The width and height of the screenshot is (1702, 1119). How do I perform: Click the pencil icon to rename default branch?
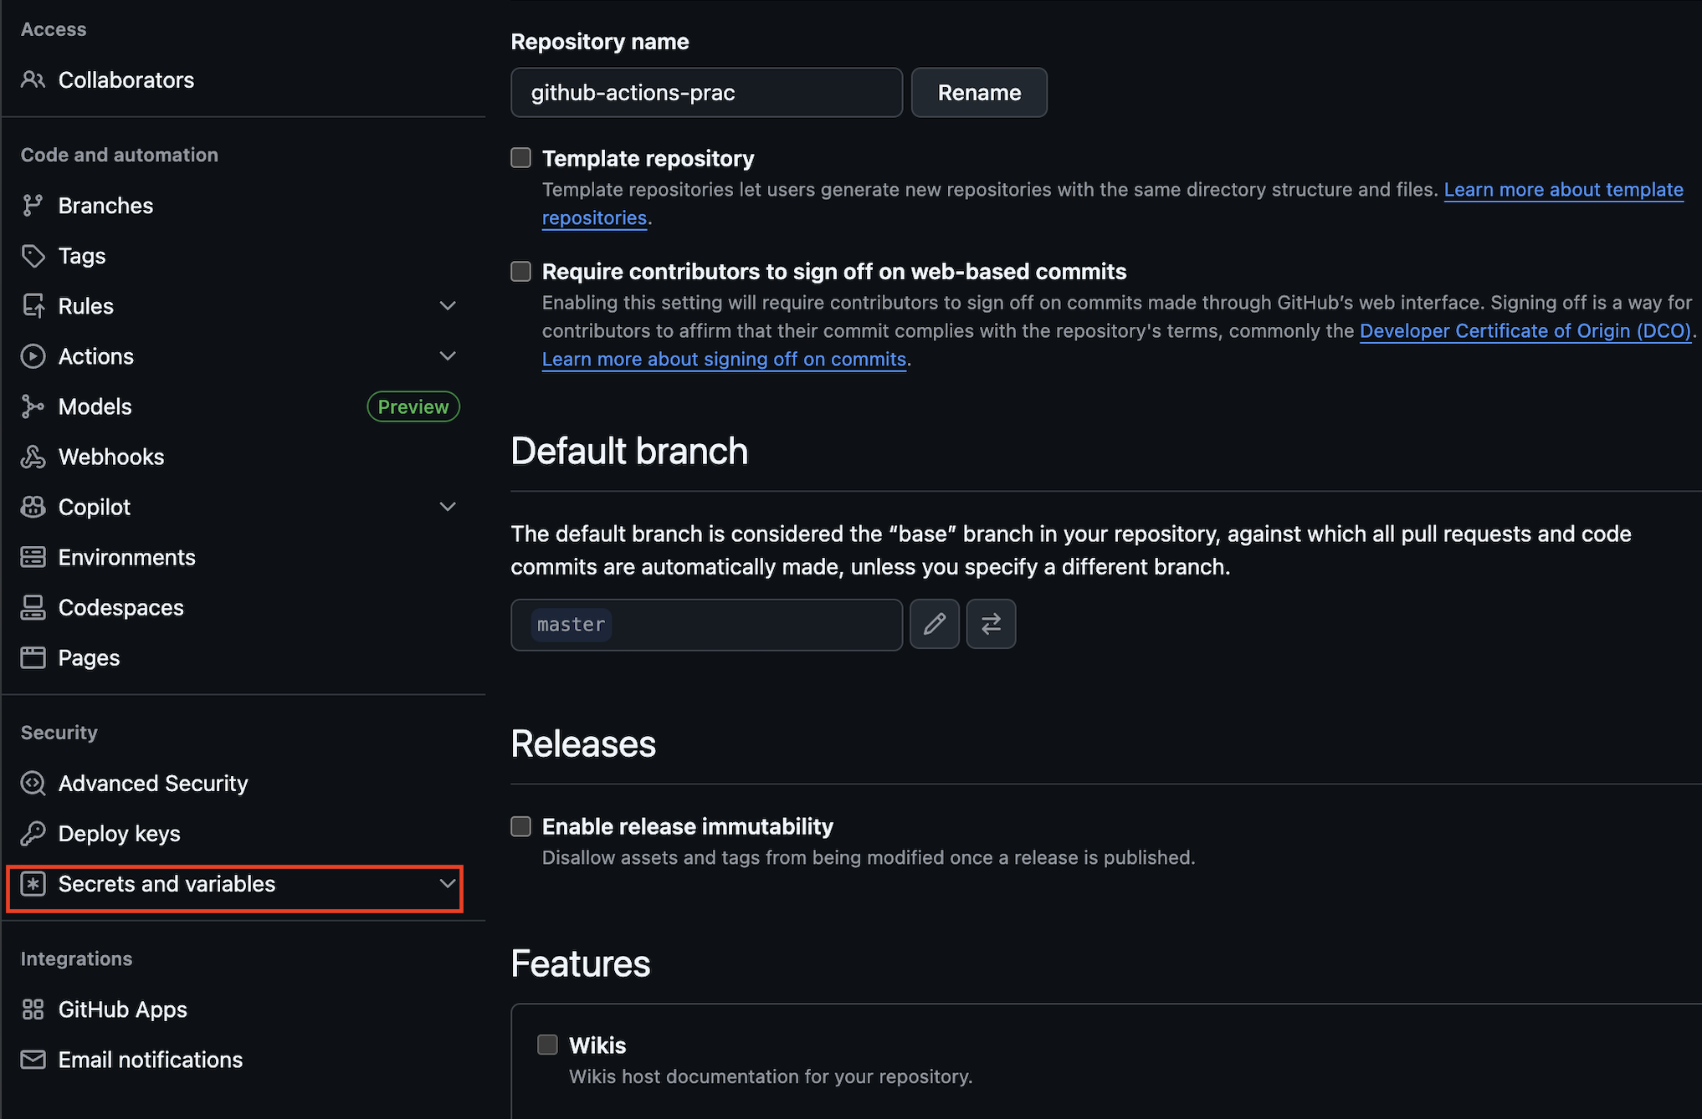coord(934,624)
